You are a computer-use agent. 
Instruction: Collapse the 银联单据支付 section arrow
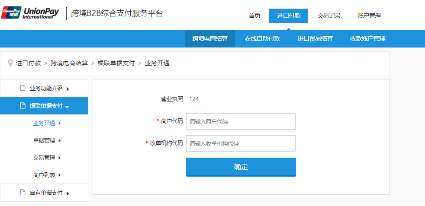point(68,106)
